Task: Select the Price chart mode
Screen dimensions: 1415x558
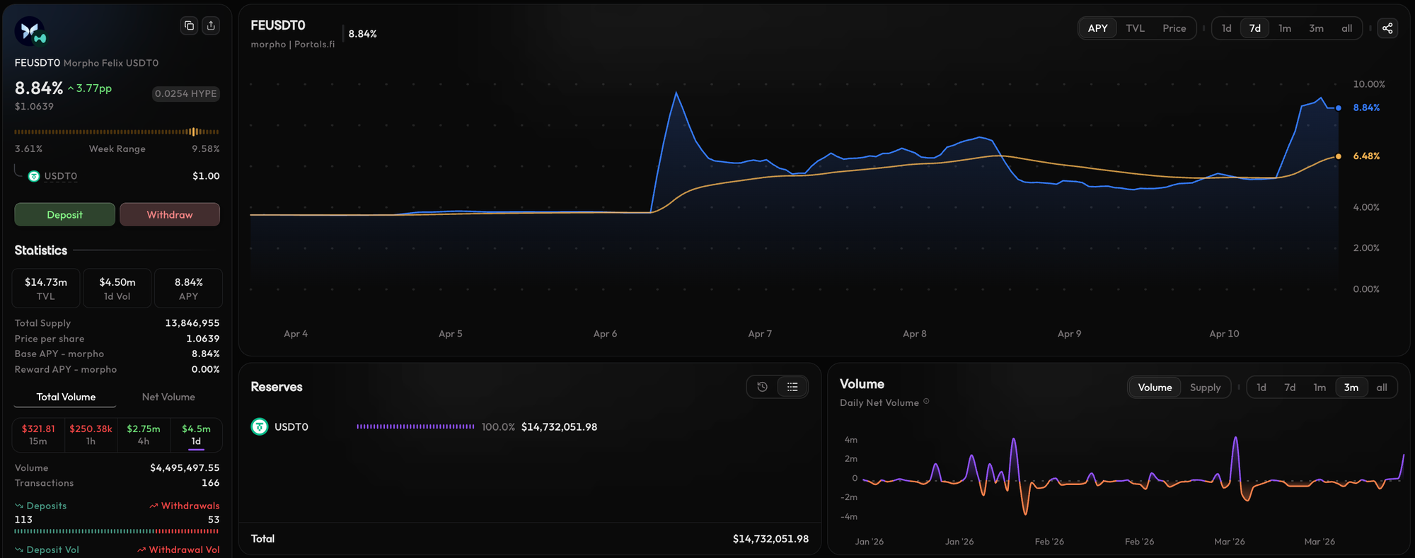Action: click(x=1174, y=28)
